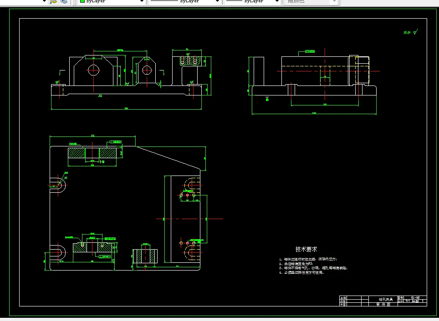Select the 零件图 text in title block
This screenshot has width=439, height=321.
[x=383, y=304]
